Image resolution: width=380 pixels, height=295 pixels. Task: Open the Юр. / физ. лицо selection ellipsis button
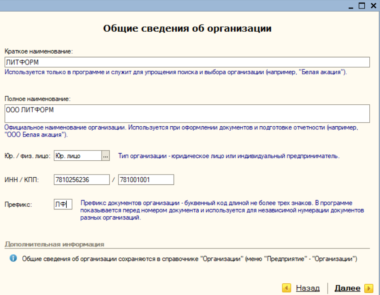pos(106,156)
